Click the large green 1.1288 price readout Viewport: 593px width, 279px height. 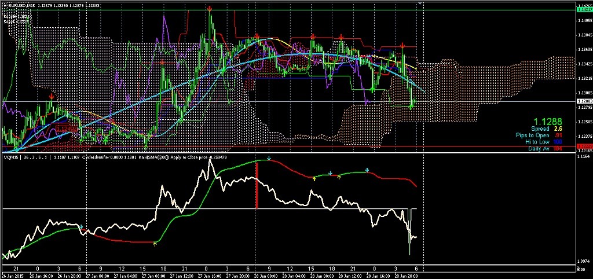[547, 122]
